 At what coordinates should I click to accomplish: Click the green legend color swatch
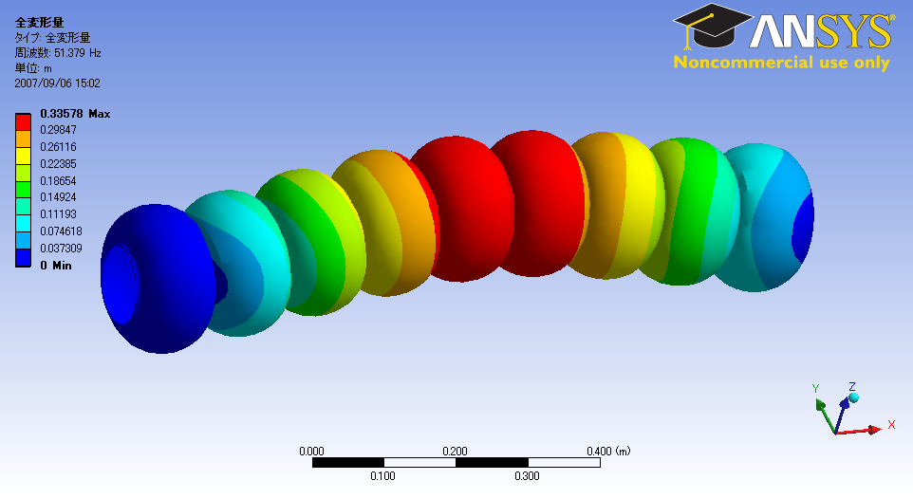tap(23, 190)
